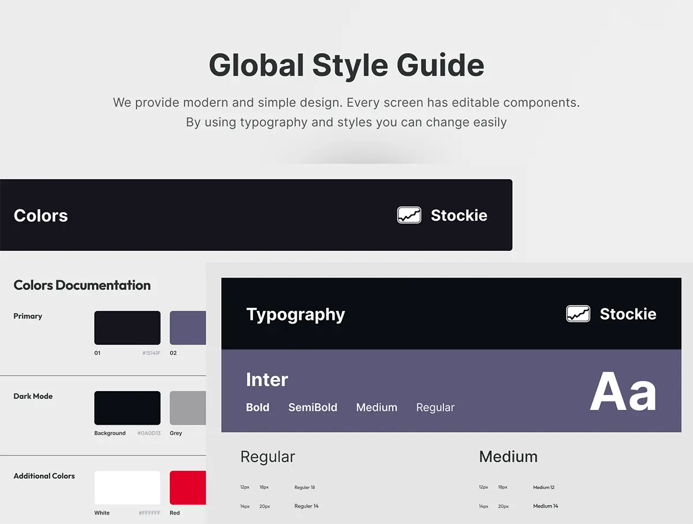
Task: Switch to the Regular weight under Inter
Action: (435, 407)
